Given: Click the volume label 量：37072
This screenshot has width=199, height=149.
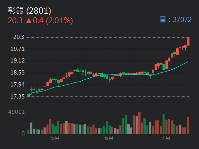Looking at the screenshot, I should tap(175, 19).
